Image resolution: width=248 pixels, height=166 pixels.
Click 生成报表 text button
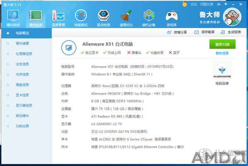[234, 32]
